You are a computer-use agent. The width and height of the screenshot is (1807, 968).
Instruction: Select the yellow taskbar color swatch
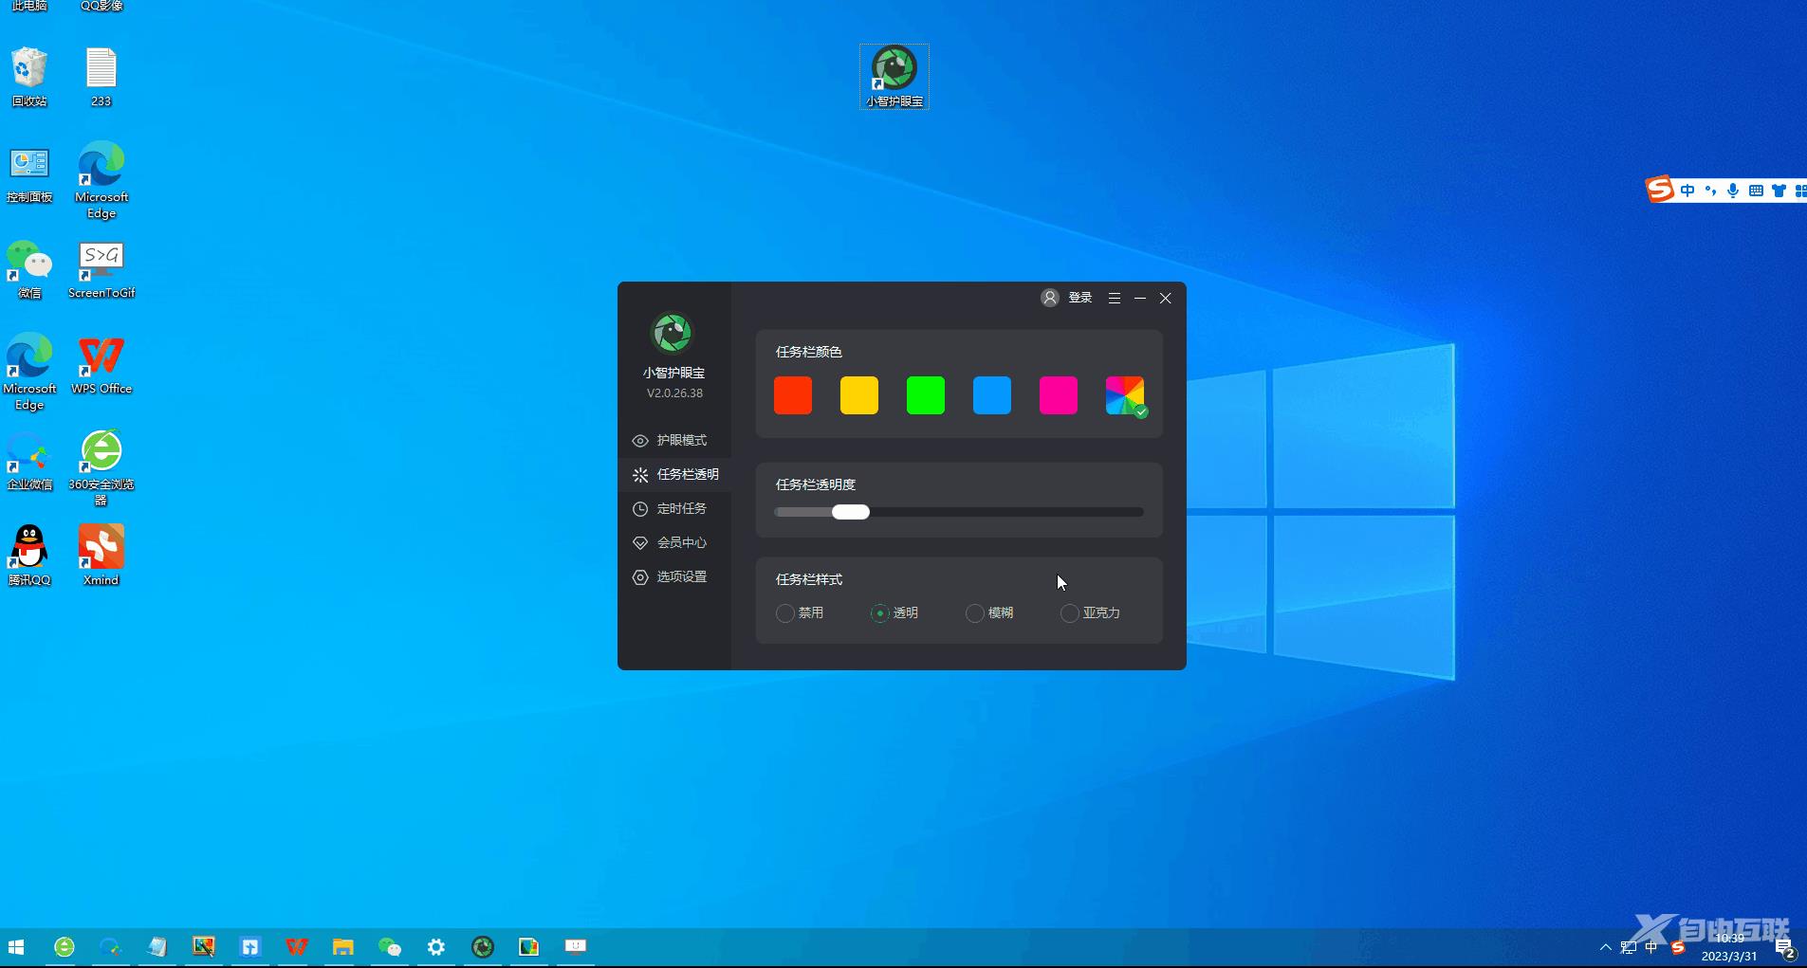[859, 395]
